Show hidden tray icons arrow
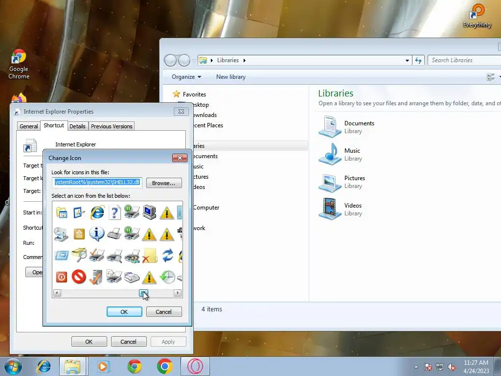 pos(416,367)
